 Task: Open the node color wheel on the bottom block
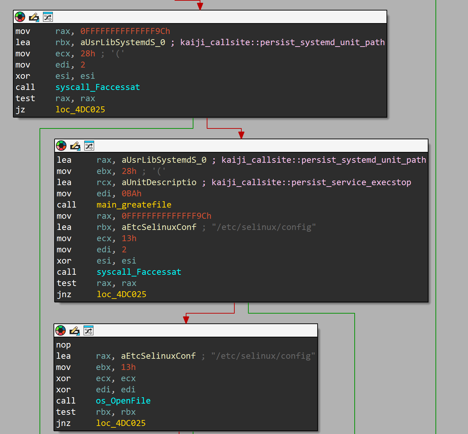[60, 330]
